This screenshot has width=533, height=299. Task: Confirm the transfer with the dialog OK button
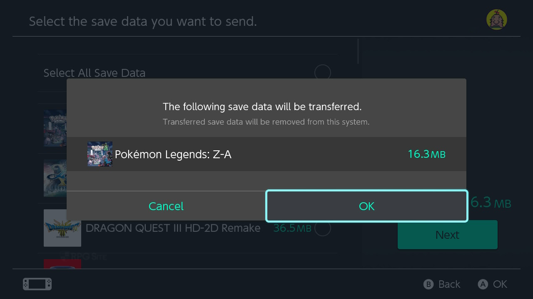coord(366,206)
